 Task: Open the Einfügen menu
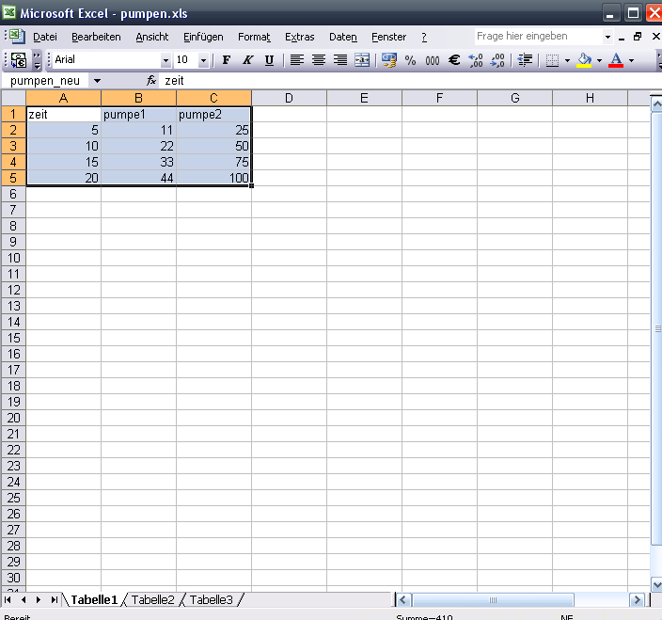tap(203, 38)
